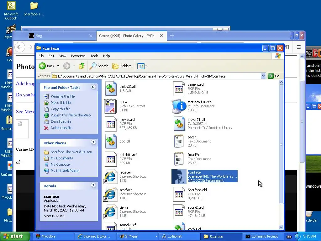The height and width of the screenshot is (241, 321).
Task: Open the 2 Mypal taskbar group dropdown
Action: pyautogui.click(x=156, y=237)
